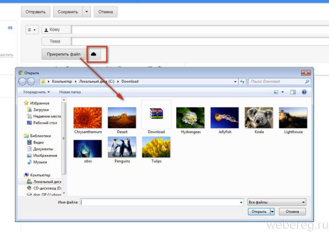
Task: Click Новая папка in dialog toolbar
Action: (x=70, y=92)
